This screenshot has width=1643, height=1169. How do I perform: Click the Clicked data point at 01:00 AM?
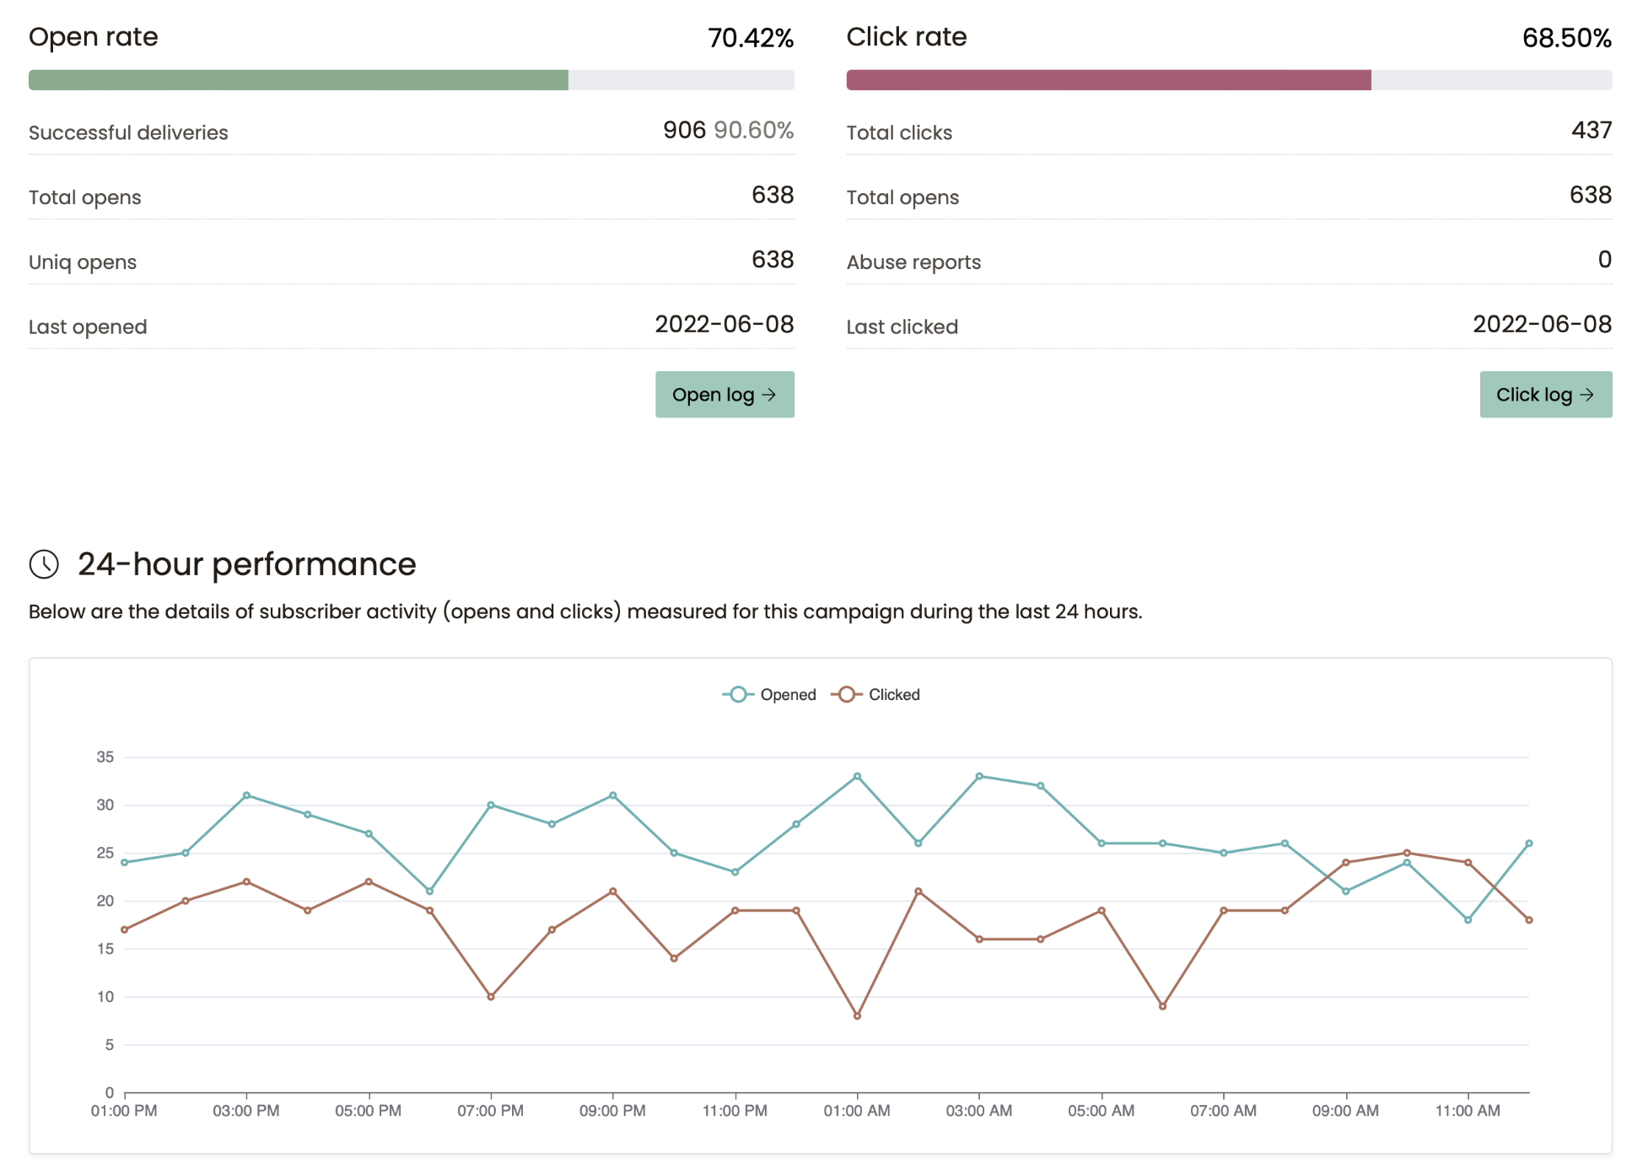pyautogui.click(x=857, y=1015)
